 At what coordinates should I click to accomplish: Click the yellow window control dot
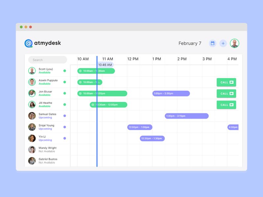point(26,27)
